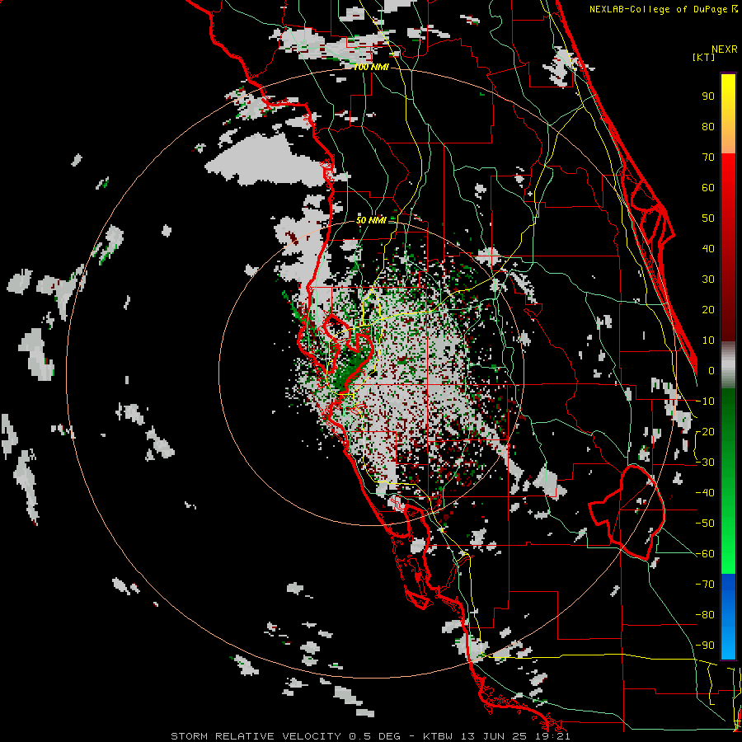Click the positive 10 scale value

pos(708,340)
